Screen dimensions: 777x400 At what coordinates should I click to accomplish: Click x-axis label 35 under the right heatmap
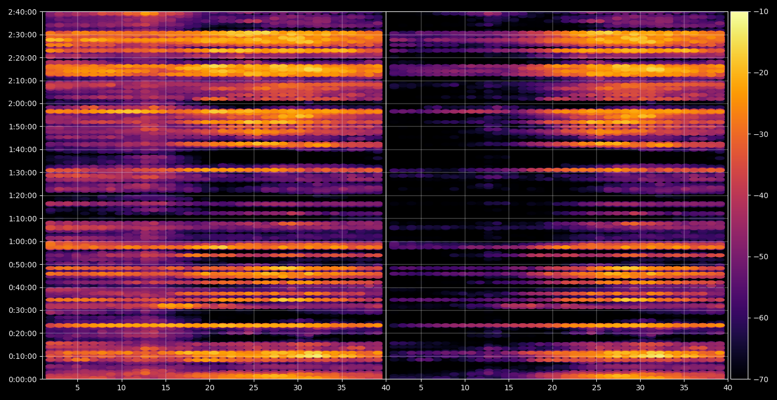684,388
